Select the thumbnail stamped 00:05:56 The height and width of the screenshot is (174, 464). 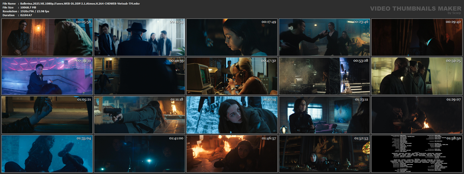pos(47,37)
